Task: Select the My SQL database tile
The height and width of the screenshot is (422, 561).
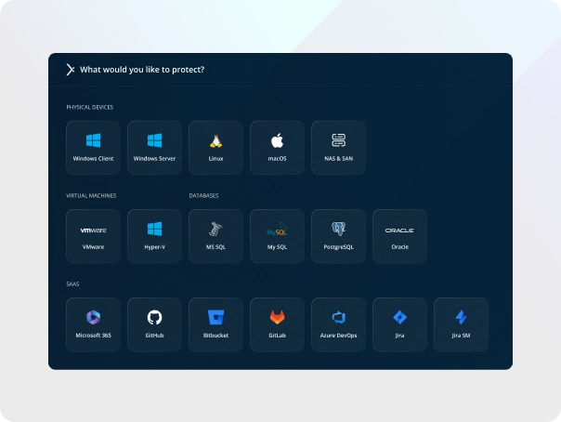Action: [278, 236]
